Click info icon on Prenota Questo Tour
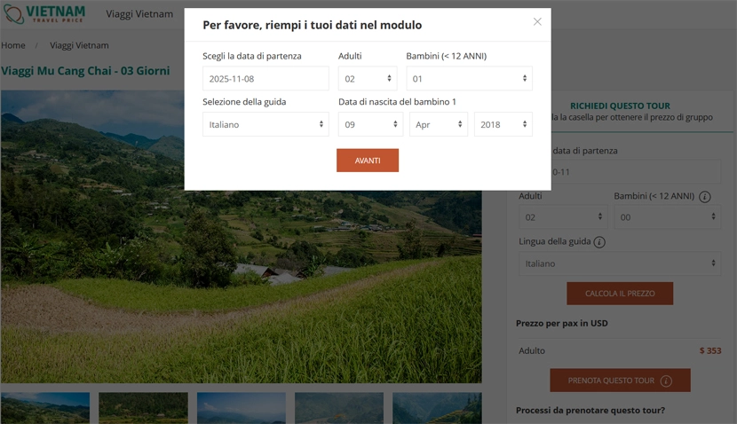Image resolution: width=737 pixels, height=424 pixels. [x=666, y=381]
